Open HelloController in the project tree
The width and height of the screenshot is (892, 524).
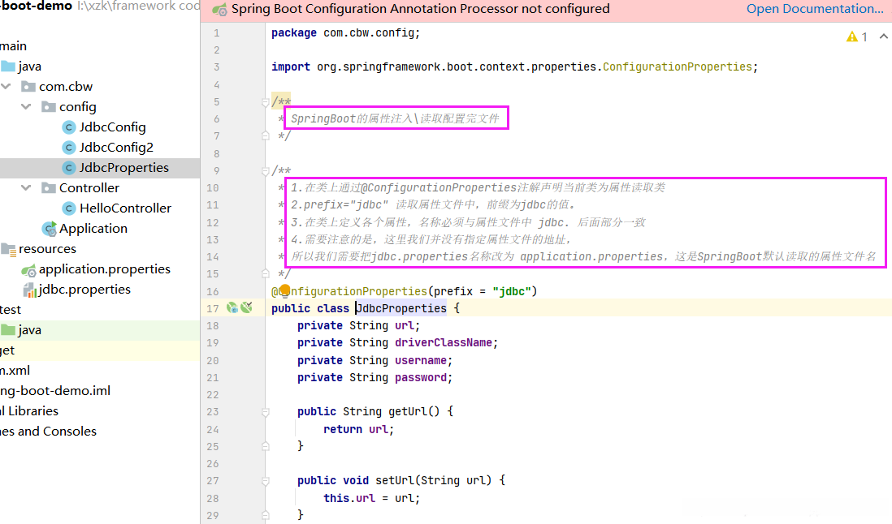[125, 208]
